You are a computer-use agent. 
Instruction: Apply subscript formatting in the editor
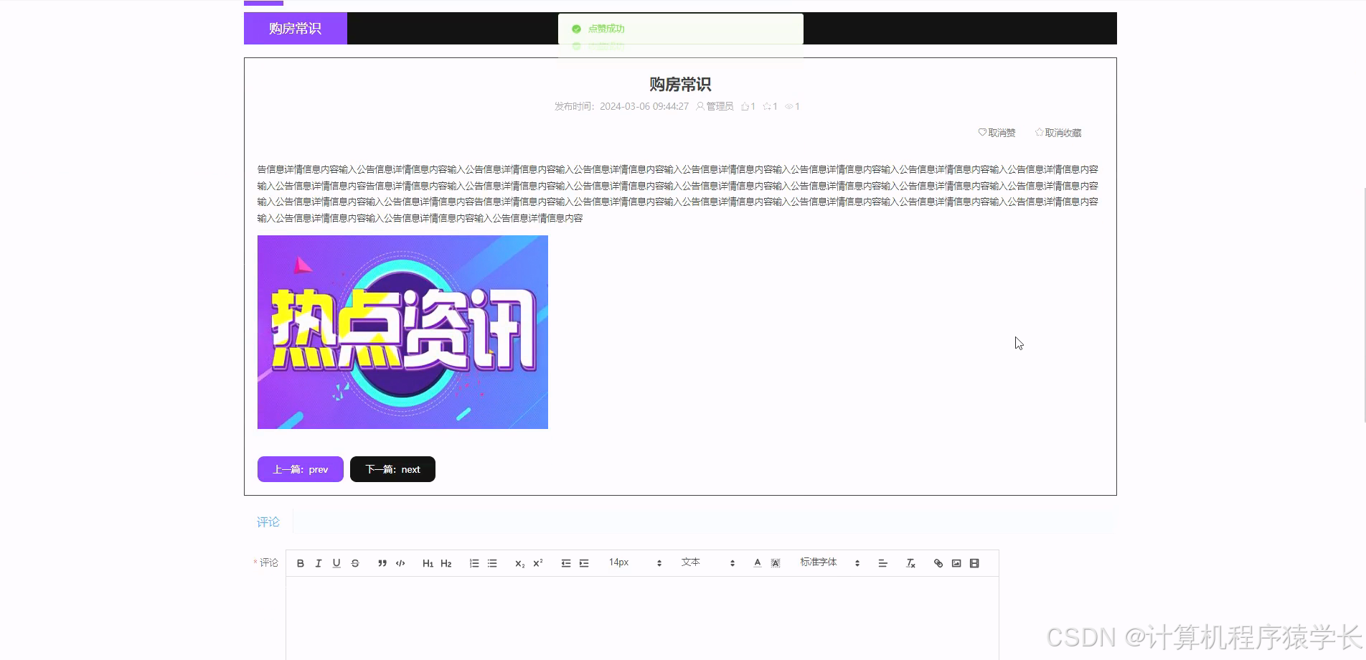518,563
